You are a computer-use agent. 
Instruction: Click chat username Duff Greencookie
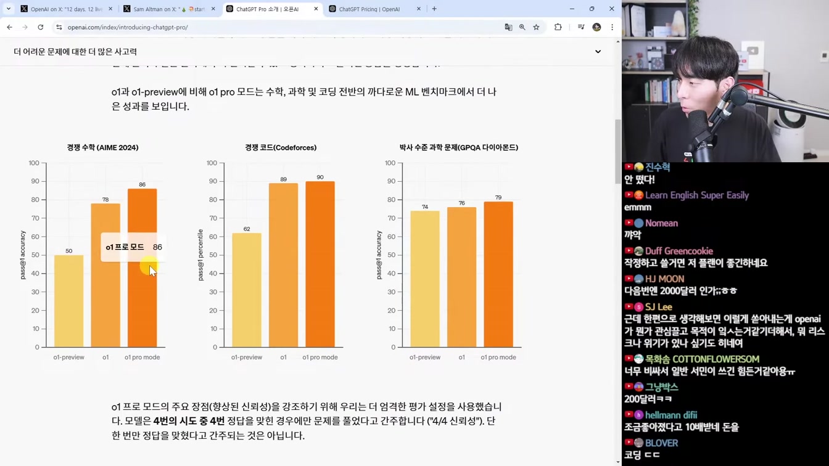point(679,251)
